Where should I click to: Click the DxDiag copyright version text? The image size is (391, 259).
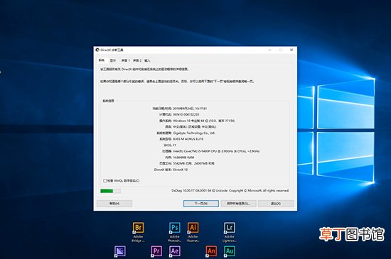(230, 191)
